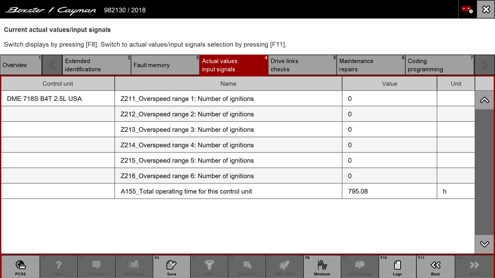Go back with the F11 Back button

click(x=435, y=267)
